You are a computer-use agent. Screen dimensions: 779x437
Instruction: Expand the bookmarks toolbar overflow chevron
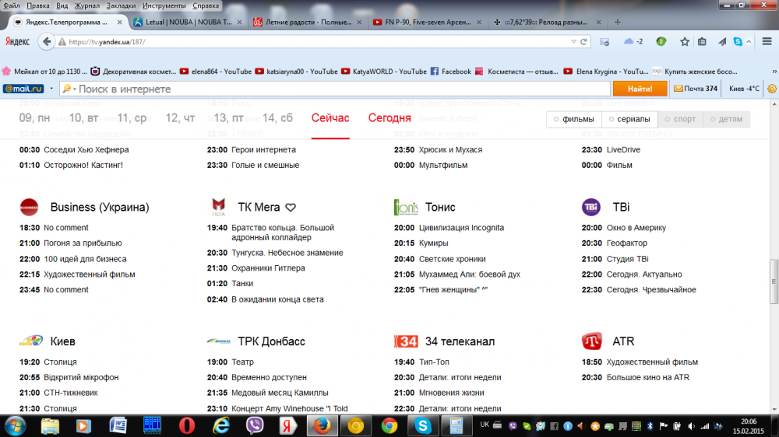(x=773, y=72)
